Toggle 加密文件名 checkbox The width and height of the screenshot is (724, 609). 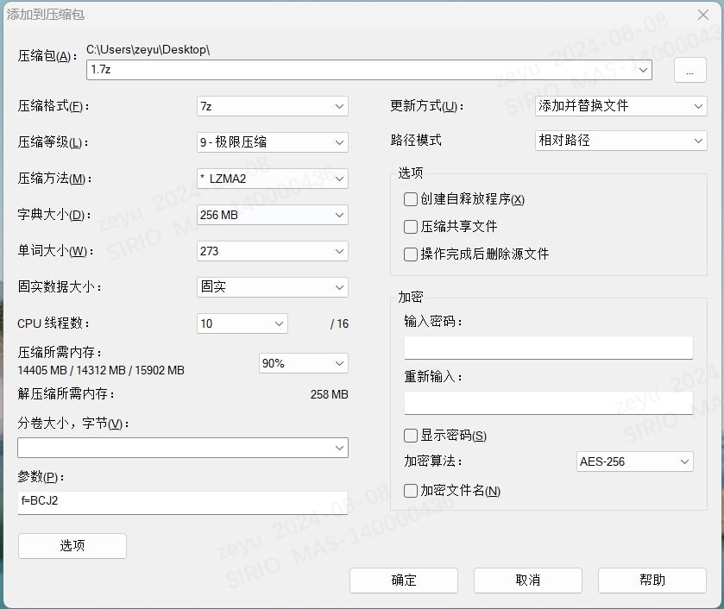[411, 491]
